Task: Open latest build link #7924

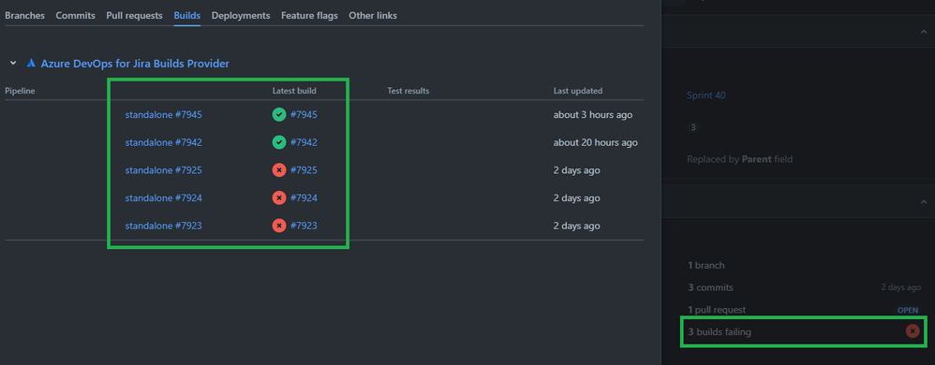Action: 304,197
